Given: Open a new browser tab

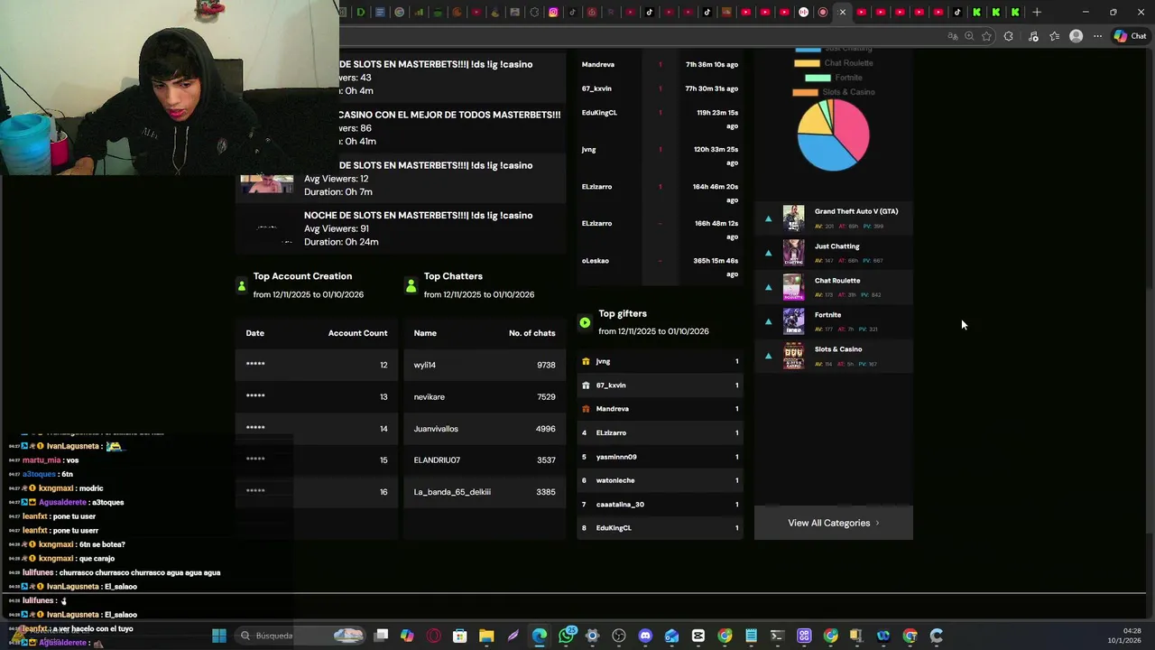Looking at the screenshot, I should [x=1037, y=13].
